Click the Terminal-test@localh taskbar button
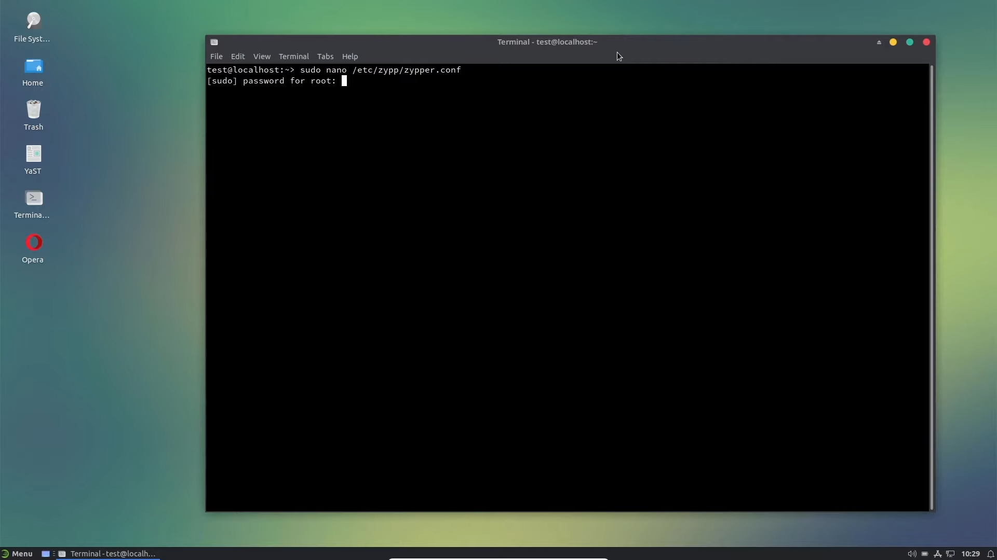The width and height of the screenshot is (997, 560). tap(112, 554)
